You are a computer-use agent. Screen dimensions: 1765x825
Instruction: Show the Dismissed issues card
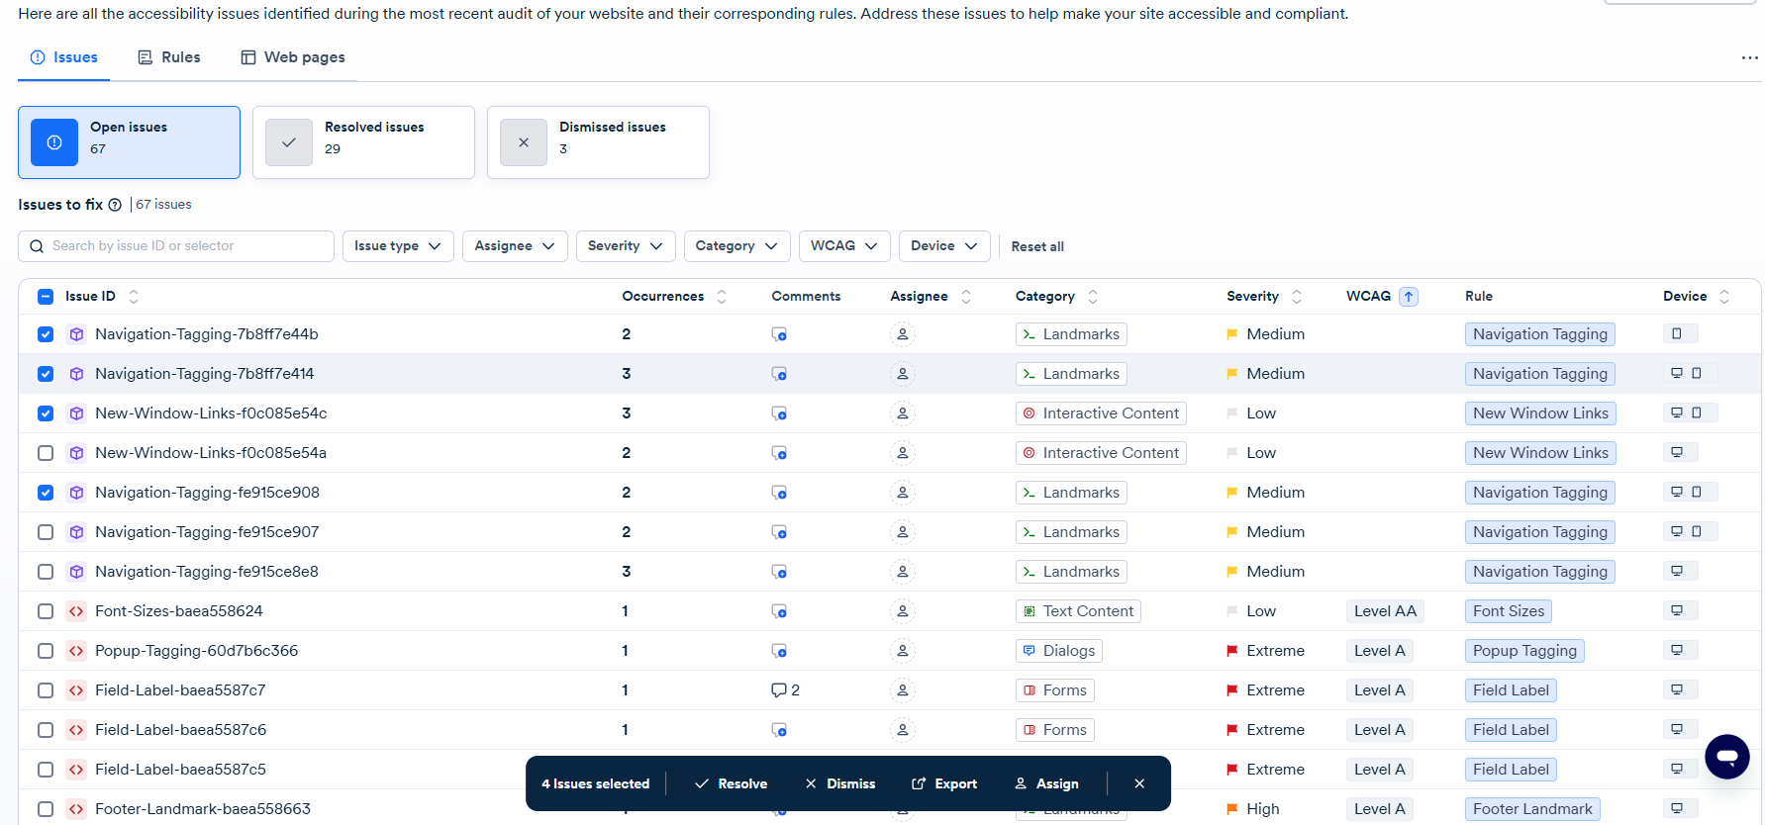(x=598, y=142)
